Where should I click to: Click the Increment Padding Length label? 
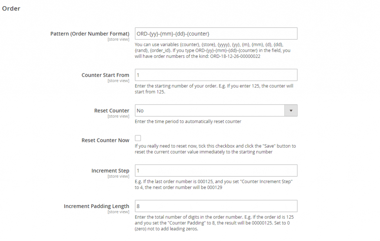tap(96, 206)
